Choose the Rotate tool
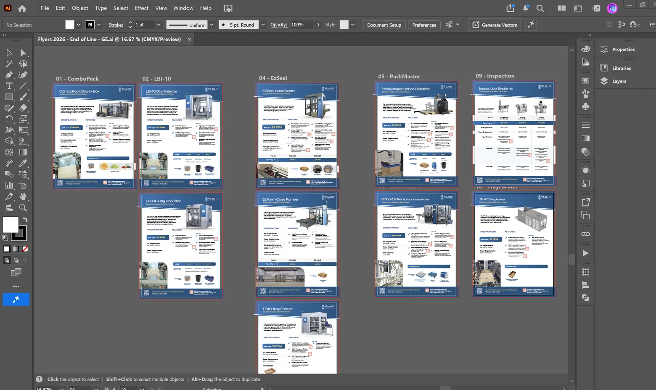The height and width of the screenshot is (390, 656). (9, 119)
